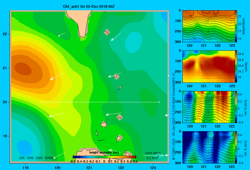Click "34.8" on salinity color scale
The image size is (250, 170).
(240, 54)
